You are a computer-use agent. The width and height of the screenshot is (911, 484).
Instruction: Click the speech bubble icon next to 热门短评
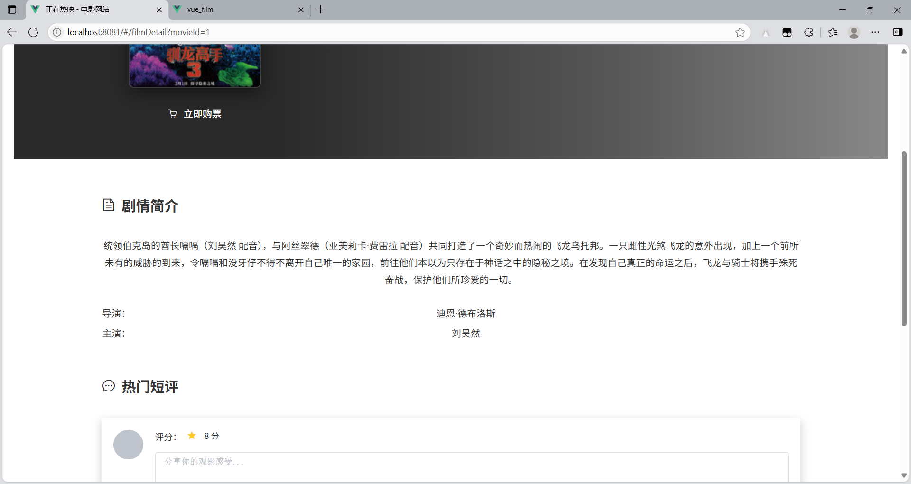(108, 386)
